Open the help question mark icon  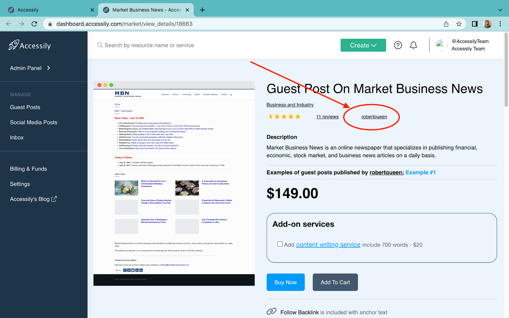coord(398,45)
